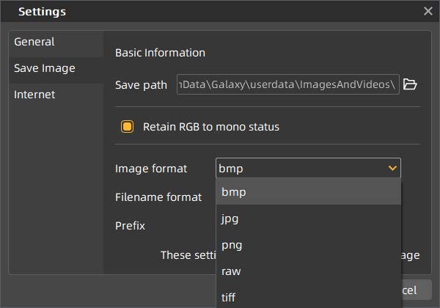Image resolution: width=440 pixels, height=308 pixels.
Task: Click the partially hidden Cancel button
Action: pos(413,290)
